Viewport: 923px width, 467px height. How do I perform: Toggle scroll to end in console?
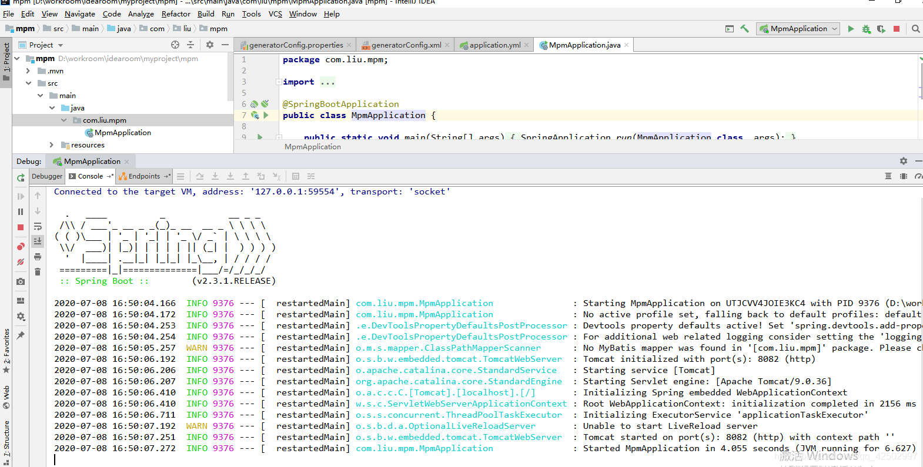pyautogui.click(x=38, y=241)
